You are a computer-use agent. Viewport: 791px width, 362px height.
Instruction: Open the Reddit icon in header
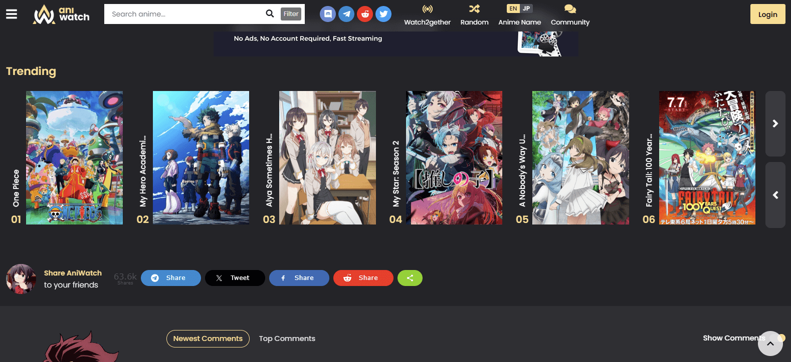click(365, 14)
